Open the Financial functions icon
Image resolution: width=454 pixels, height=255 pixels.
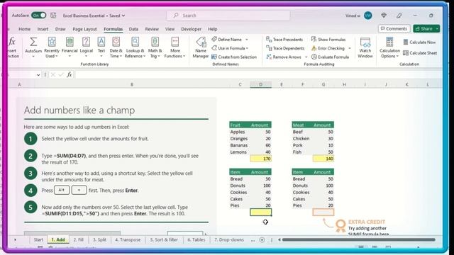pyautogui.click(x=70, y=42)
